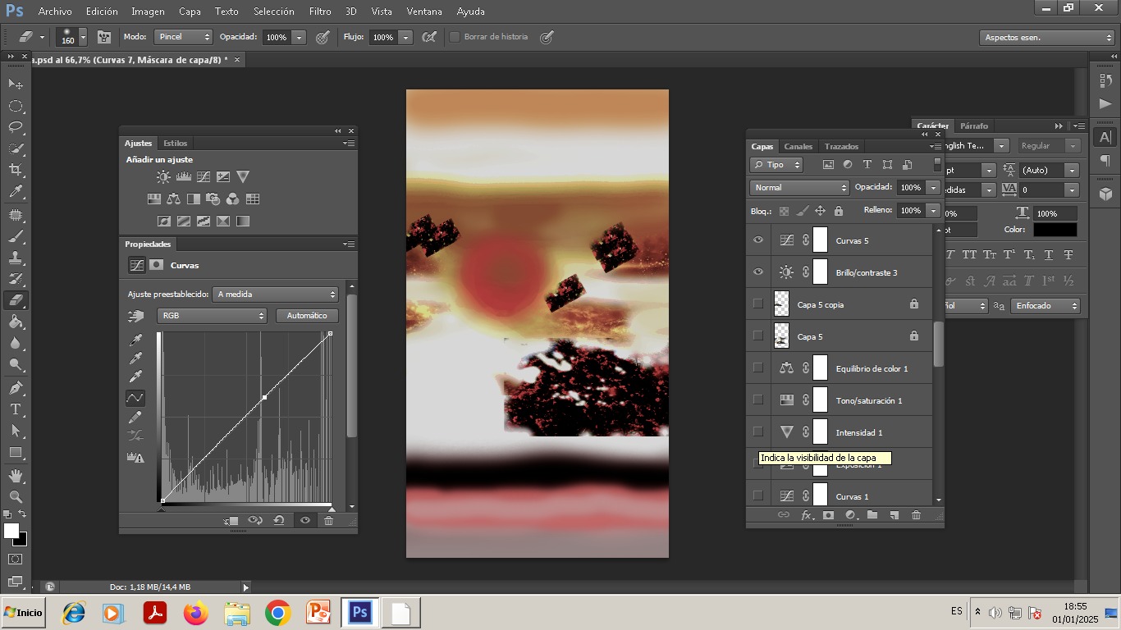
Task: Select the Pen tool
Action: [x=16, y=388]
